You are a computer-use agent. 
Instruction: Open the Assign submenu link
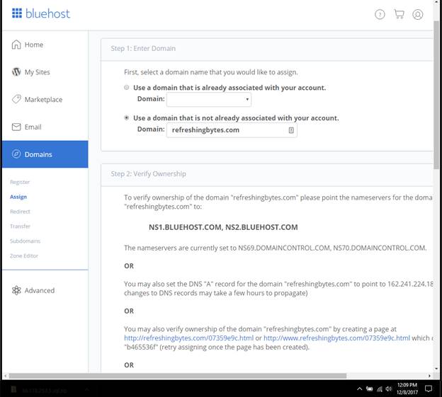(18, 197)
